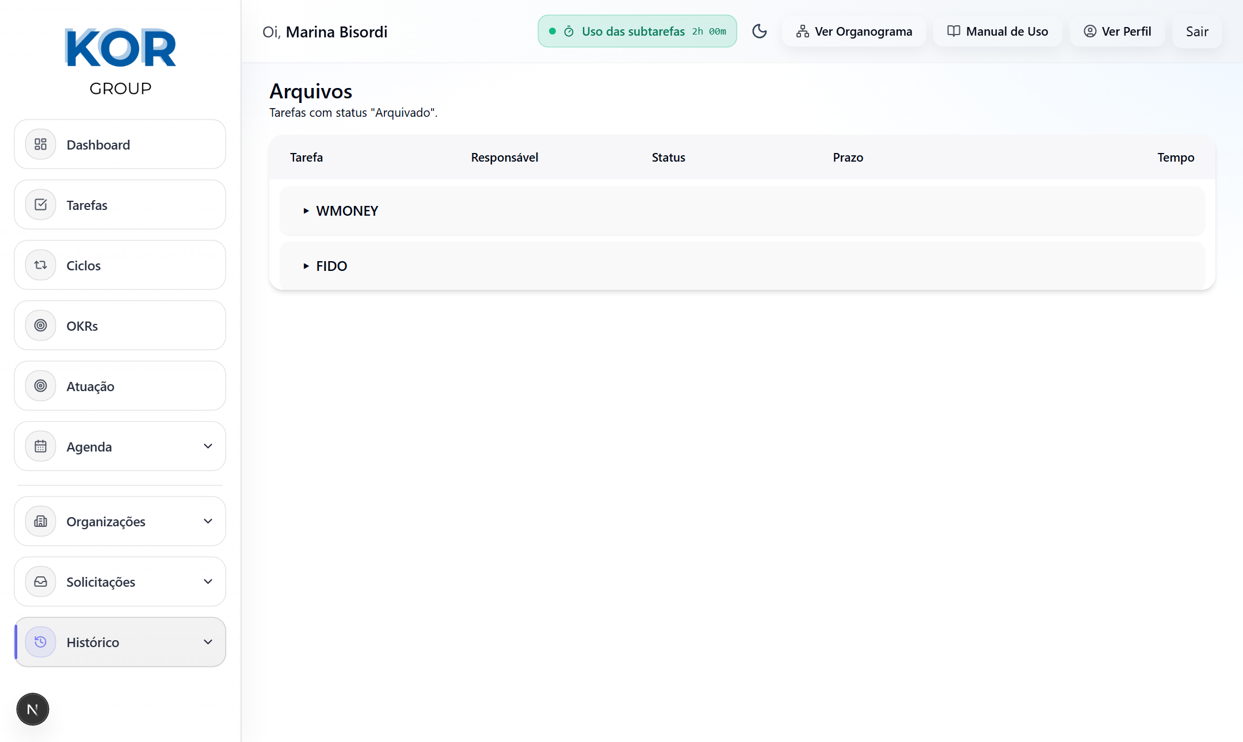Open the Uso das subtarefas timer
This screenshot has width=1243, height=742.
coord(637,32)
